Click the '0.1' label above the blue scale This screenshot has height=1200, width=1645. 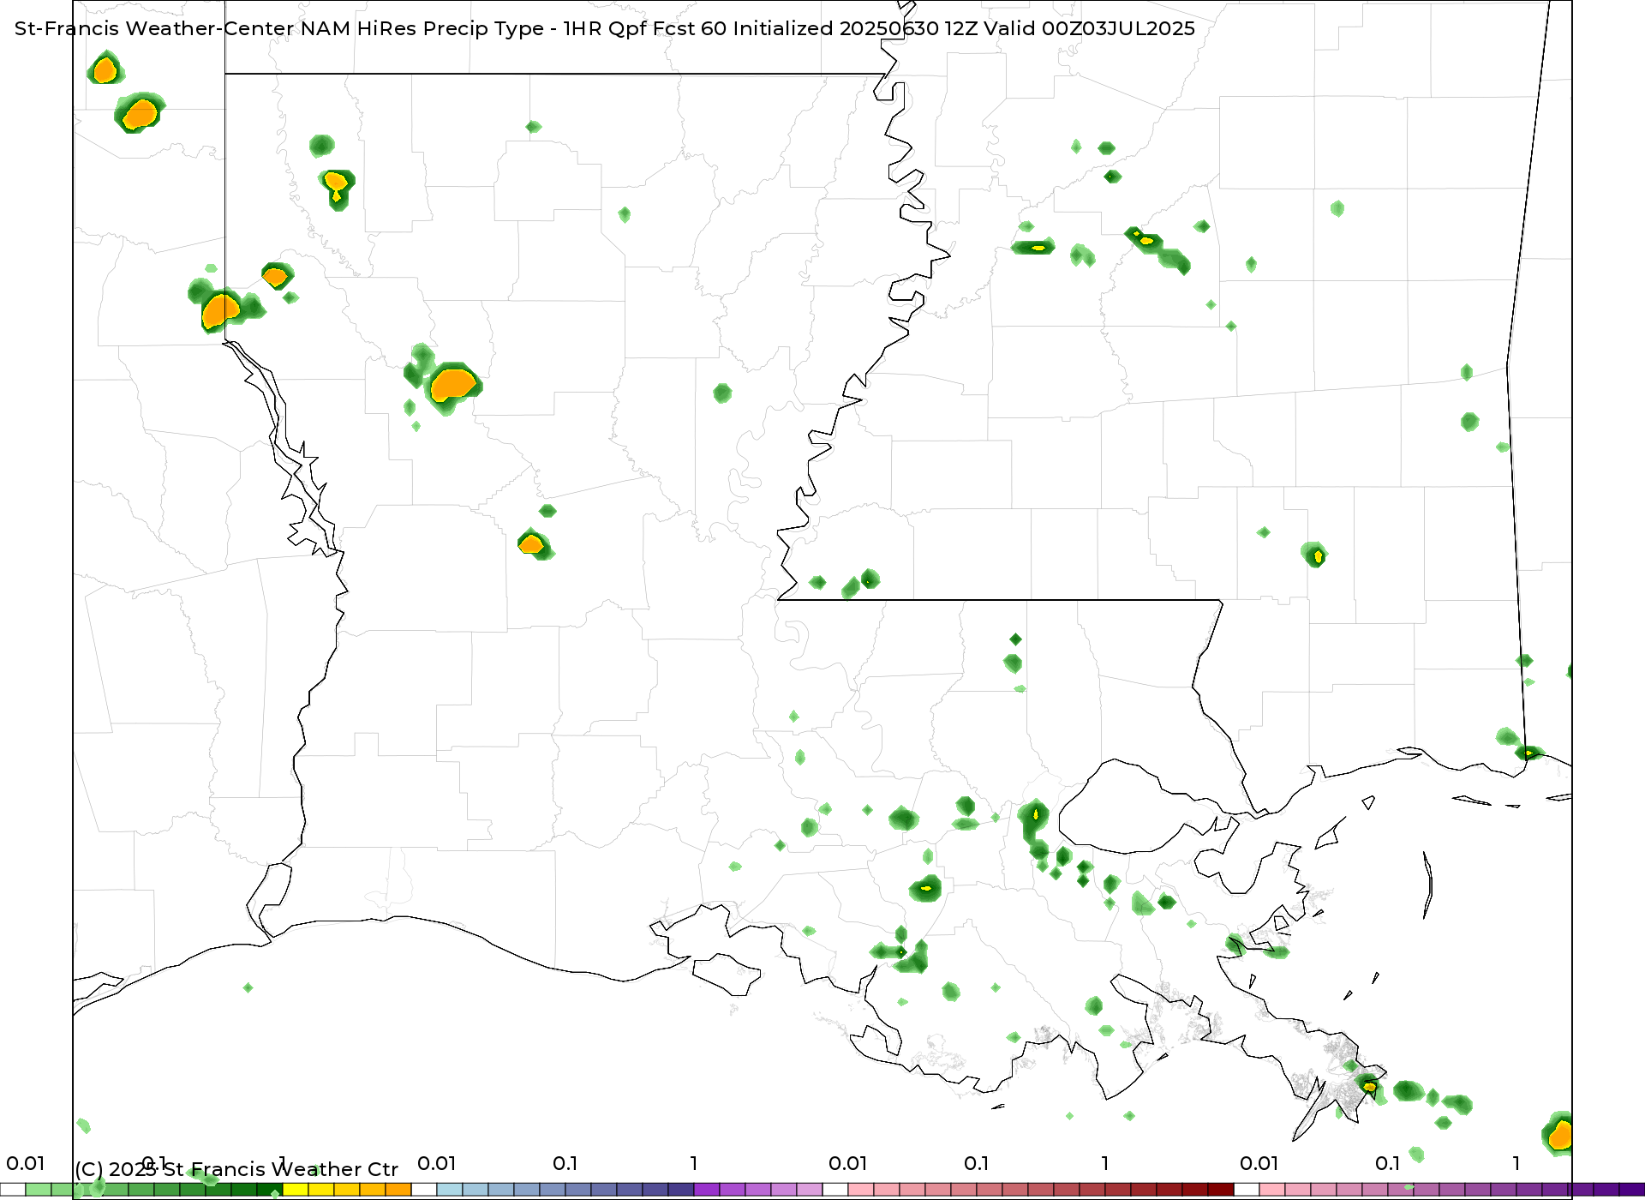click(565, 1163)
